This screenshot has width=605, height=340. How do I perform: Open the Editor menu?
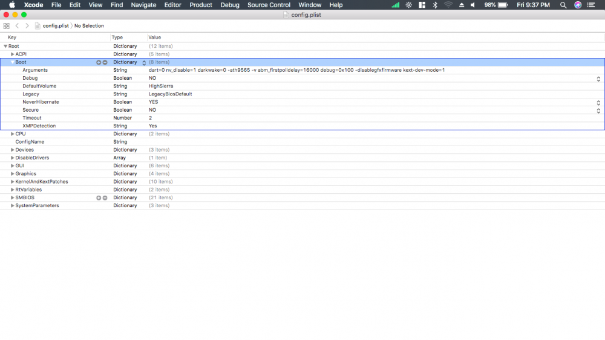172,5
